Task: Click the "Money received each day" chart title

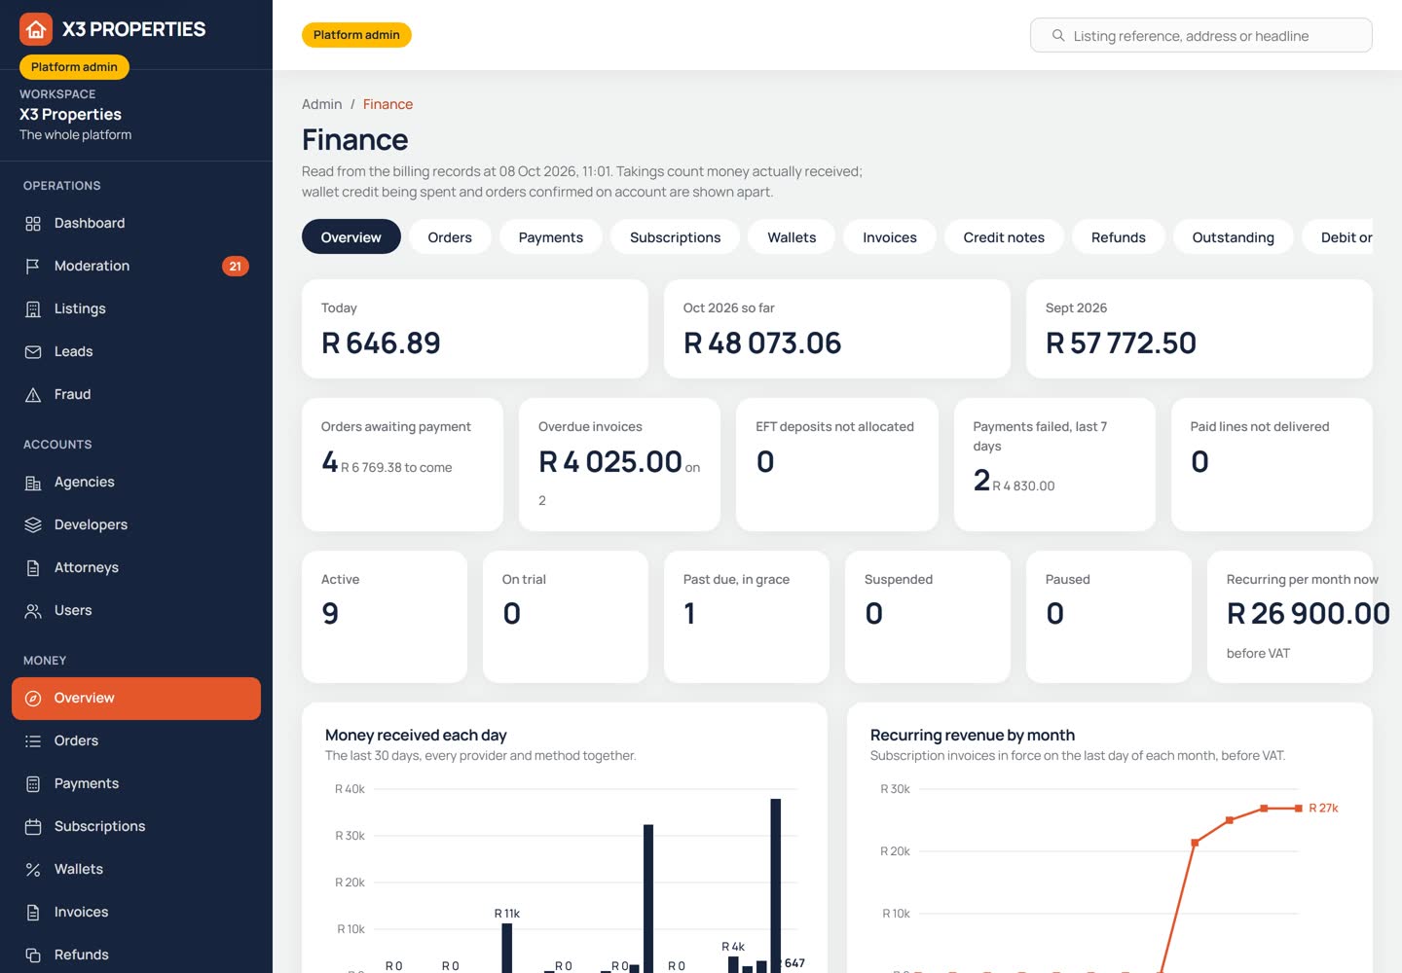Action: [416, 736]
